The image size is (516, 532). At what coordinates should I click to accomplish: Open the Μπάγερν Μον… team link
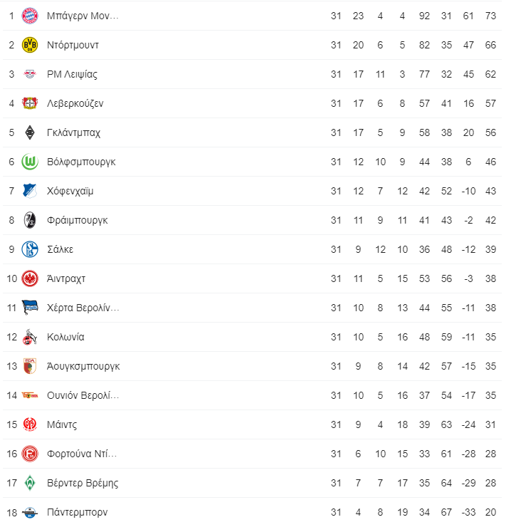(83, 16)
